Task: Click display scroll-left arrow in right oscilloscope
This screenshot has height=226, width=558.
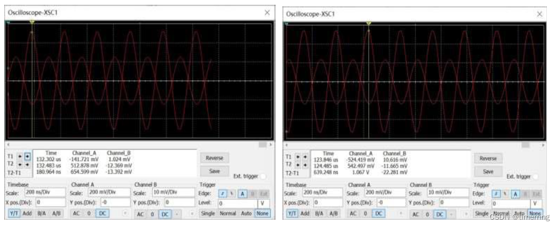Action: click(x=287, y=145)
